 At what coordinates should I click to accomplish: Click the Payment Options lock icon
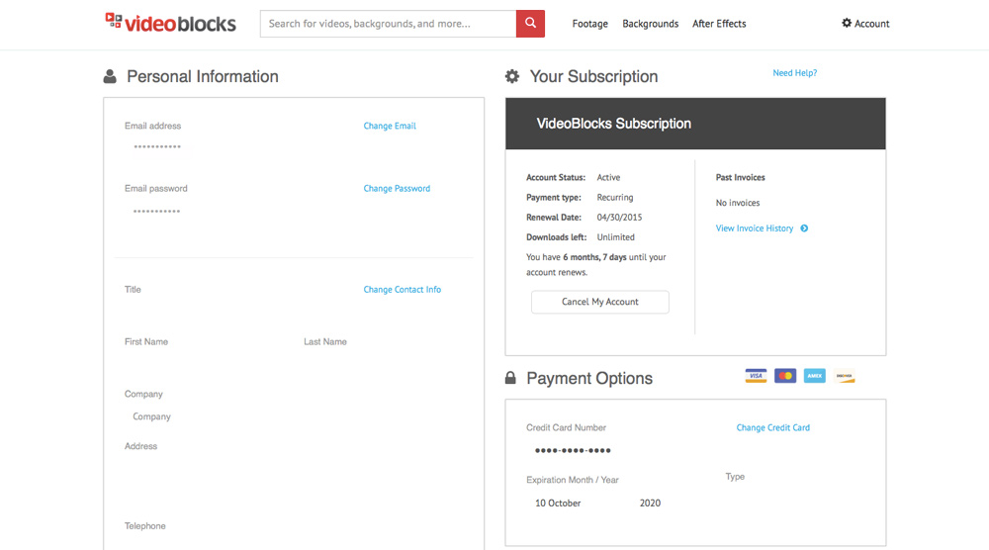click(x=510, y=378)
